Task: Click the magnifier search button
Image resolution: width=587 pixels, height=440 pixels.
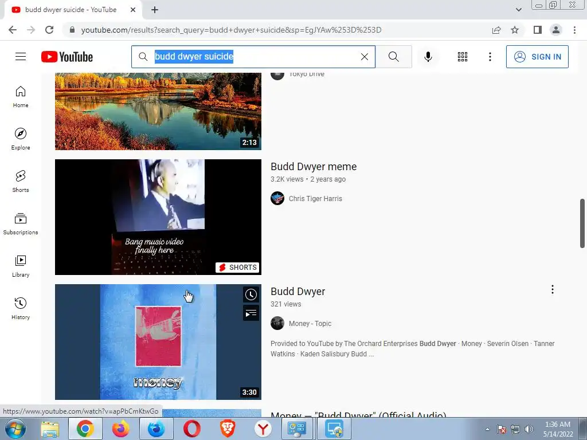Action: [x=393, y=57]
